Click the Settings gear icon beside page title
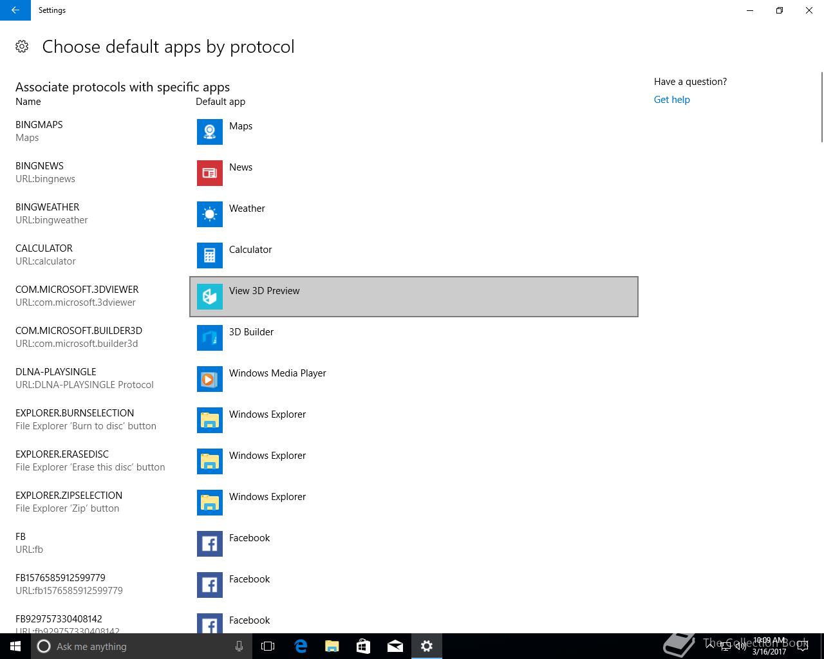 22,46
